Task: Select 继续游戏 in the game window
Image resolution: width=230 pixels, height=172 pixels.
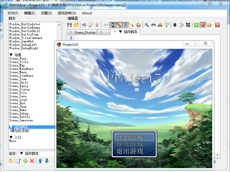Action: click(x=130, y=144)
